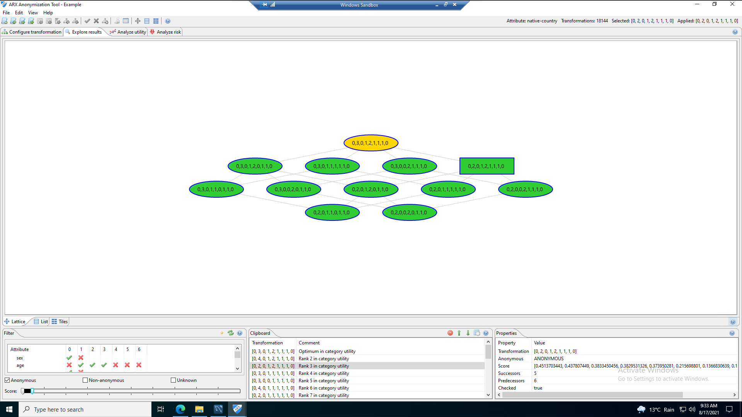The width and height of the screenshot is (742, 417).
Task: Click the Export data toolbar icon
Action: [x=49, y=21]
